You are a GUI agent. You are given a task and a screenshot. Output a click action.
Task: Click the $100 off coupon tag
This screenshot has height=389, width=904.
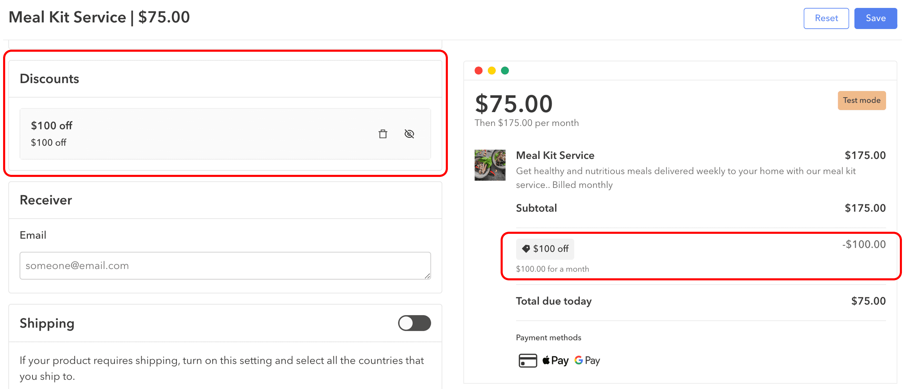tap(545, 249)
